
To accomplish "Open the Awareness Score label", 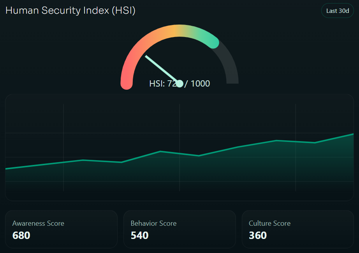I will [x=38, y=223].
